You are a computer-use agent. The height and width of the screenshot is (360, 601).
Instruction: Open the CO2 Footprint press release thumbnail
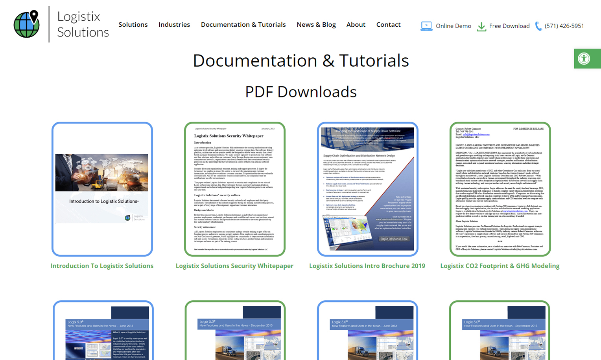click(500, 189)
